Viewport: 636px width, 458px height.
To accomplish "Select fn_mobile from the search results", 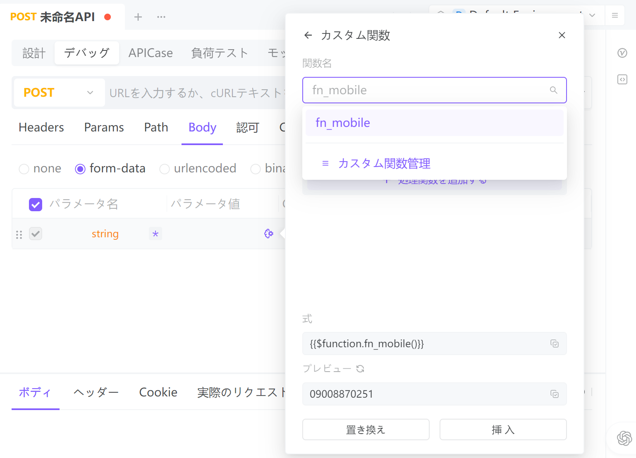I will point(342,122).
